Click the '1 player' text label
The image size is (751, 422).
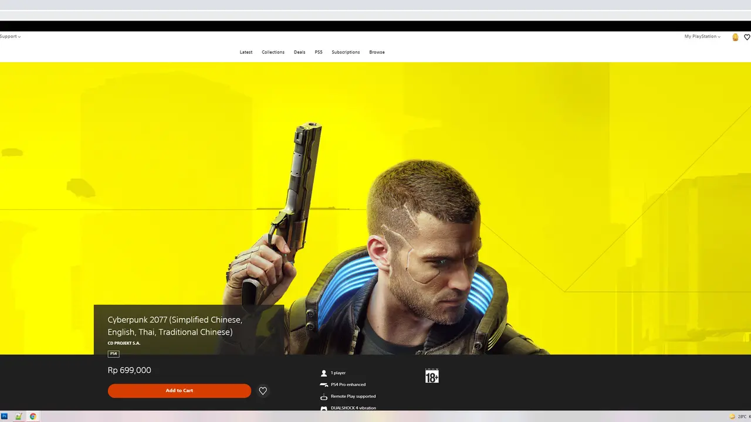pos(339,373)
